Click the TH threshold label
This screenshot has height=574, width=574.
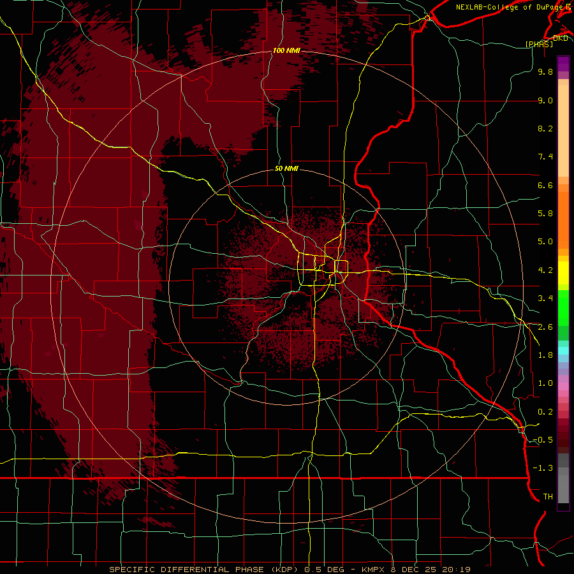click(x=548, y=497)
